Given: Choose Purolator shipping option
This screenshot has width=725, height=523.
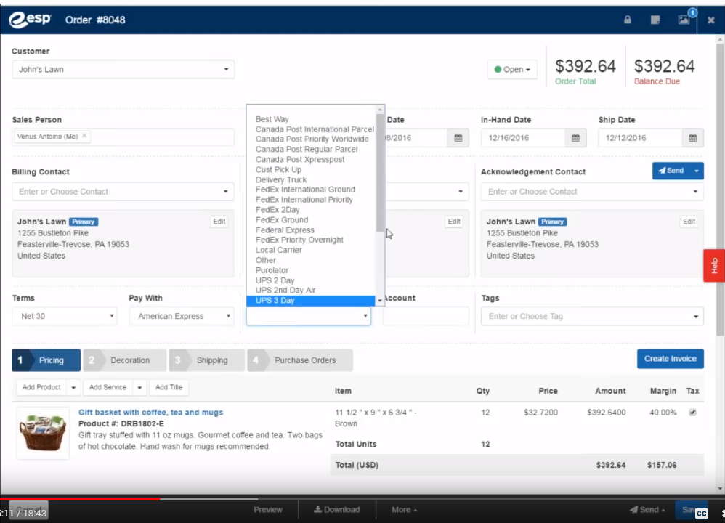Looking at the screenshot, I should click(x=272, y=270).
